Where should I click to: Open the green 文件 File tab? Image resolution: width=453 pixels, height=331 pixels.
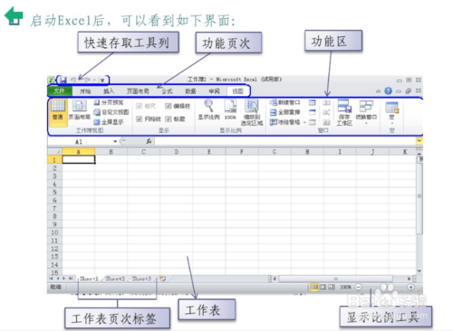[59, 90]
